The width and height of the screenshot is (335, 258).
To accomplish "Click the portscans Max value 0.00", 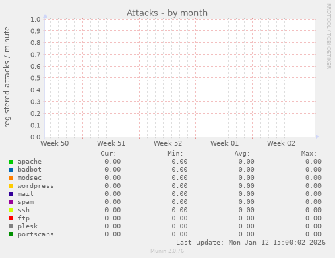I will [x=313, y=234].
